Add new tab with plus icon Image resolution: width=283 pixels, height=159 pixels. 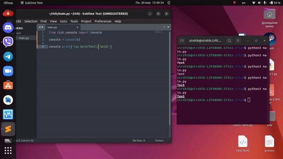click(164, 27)
